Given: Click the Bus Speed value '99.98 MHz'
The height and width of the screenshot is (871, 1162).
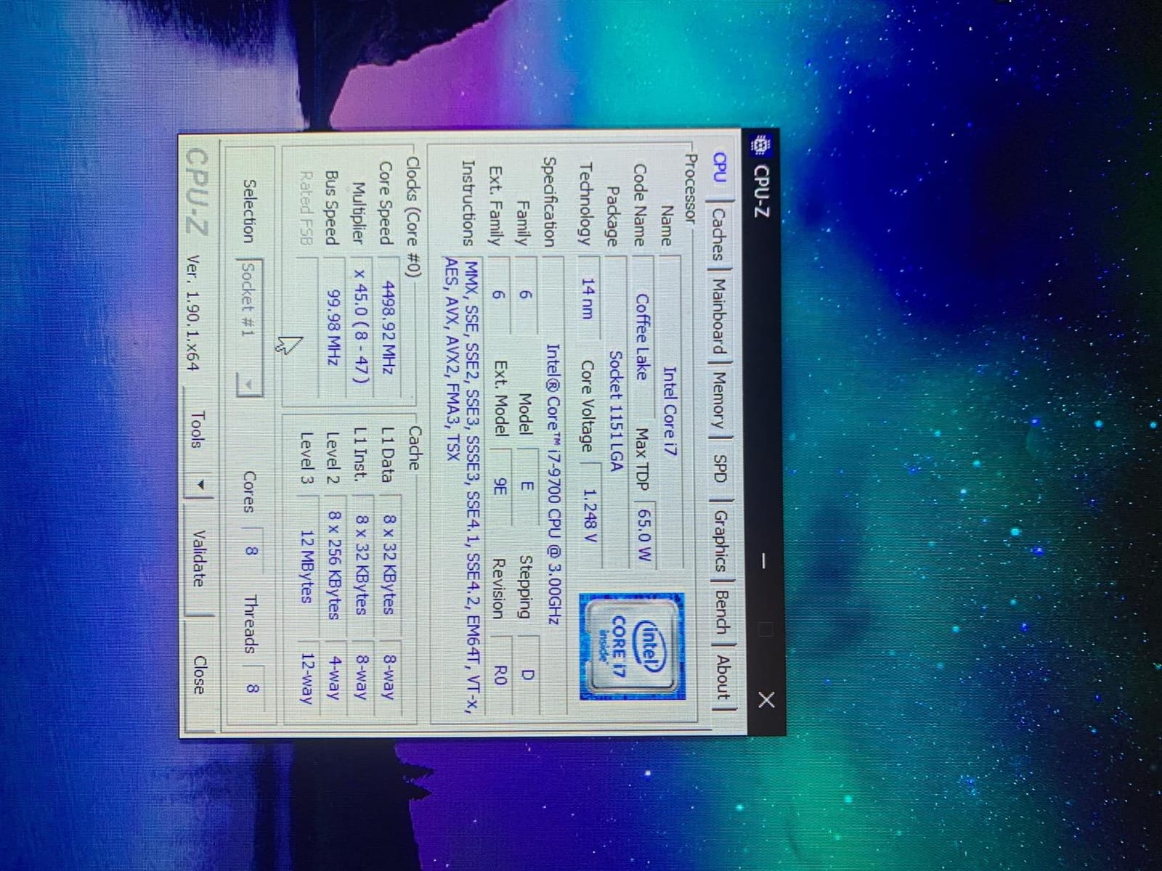Looking at the screenshot, I should (333, 327).
